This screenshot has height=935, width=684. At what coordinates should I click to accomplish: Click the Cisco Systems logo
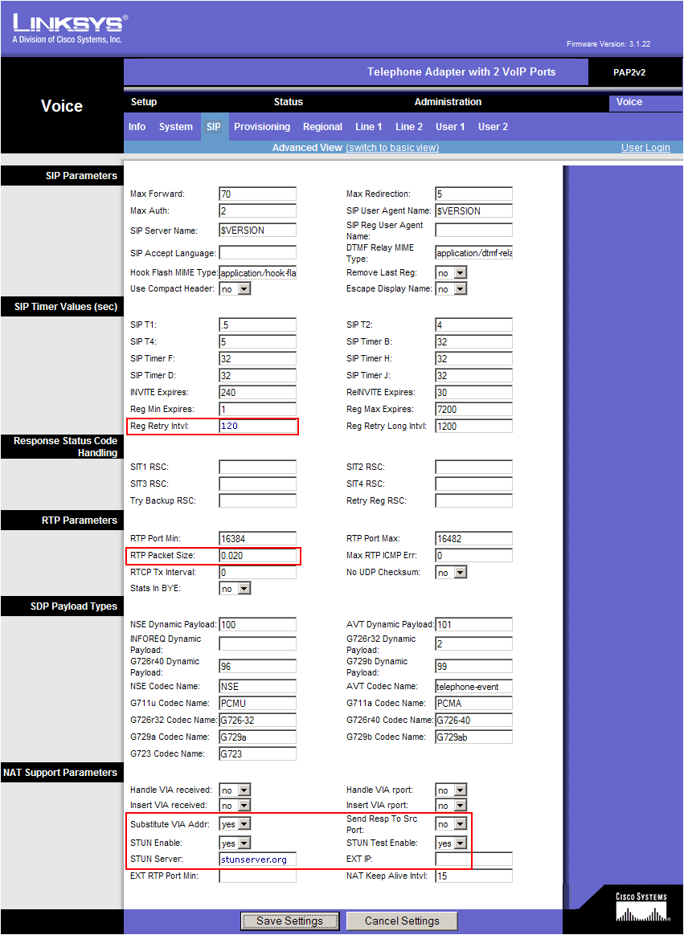click(x=641, y=907)
